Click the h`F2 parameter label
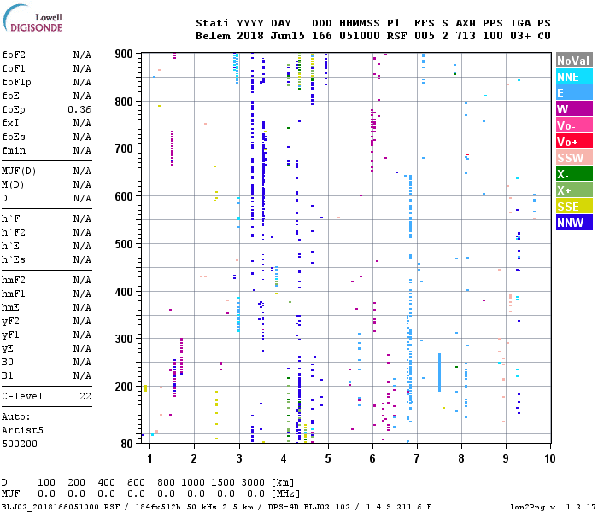Screen dimensions: 598x512 click(14, 232)
